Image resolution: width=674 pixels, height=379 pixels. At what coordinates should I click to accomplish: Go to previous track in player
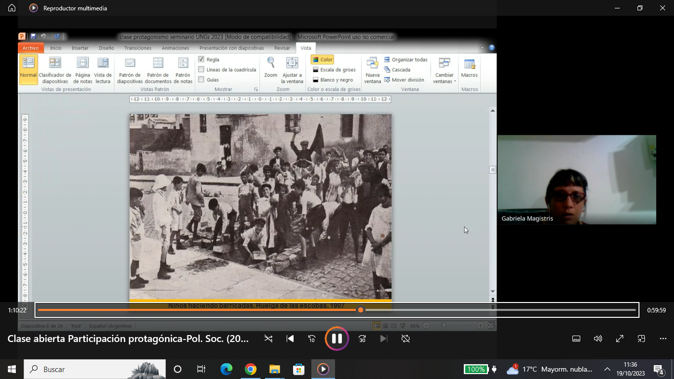coord(290,339)
